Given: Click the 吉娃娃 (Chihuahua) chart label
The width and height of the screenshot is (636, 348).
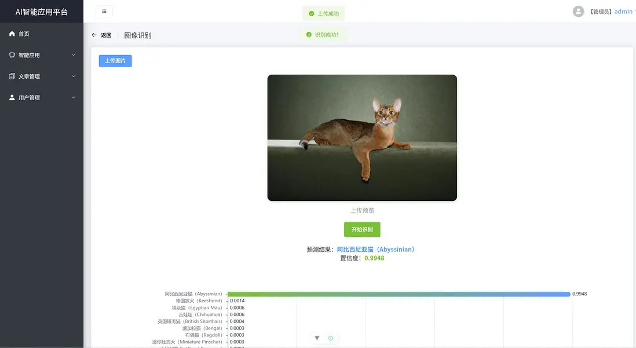Looking at the screenshot, I should click(200, 314).
